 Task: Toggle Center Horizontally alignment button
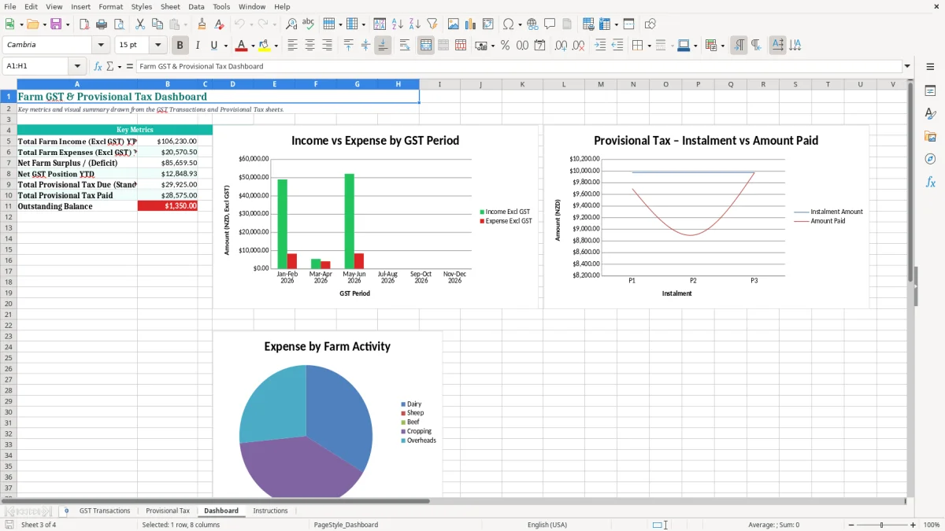pos(309,46)
